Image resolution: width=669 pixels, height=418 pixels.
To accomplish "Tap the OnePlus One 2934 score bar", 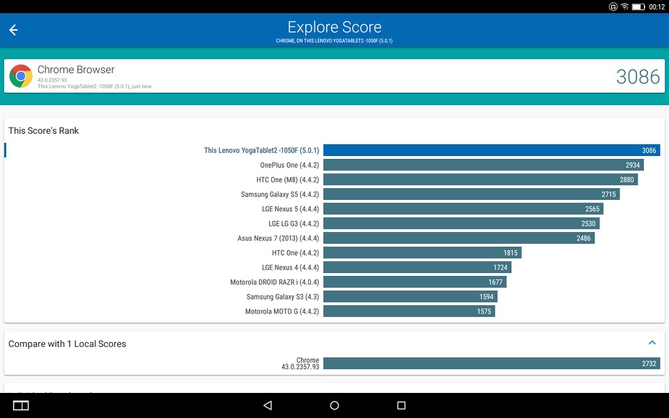I will [x=484, y=165].
